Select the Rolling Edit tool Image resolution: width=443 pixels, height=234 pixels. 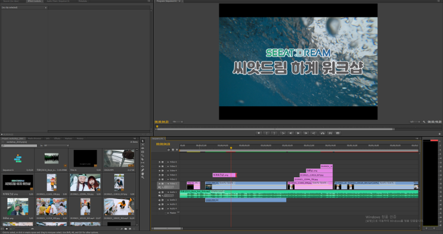click(x=142, y=152)
